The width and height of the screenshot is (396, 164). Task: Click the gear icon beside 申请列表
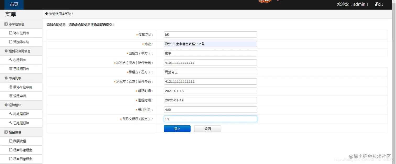[6, 78]
